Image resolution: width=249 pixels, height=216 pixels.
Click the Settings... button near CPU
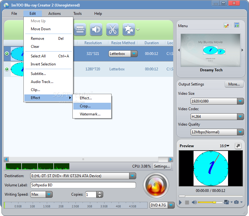coord(162,166)
